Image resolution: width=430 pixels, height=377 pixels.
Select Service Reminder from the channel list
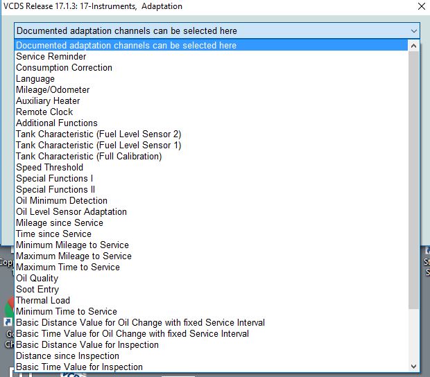click(x=51, y=57)
